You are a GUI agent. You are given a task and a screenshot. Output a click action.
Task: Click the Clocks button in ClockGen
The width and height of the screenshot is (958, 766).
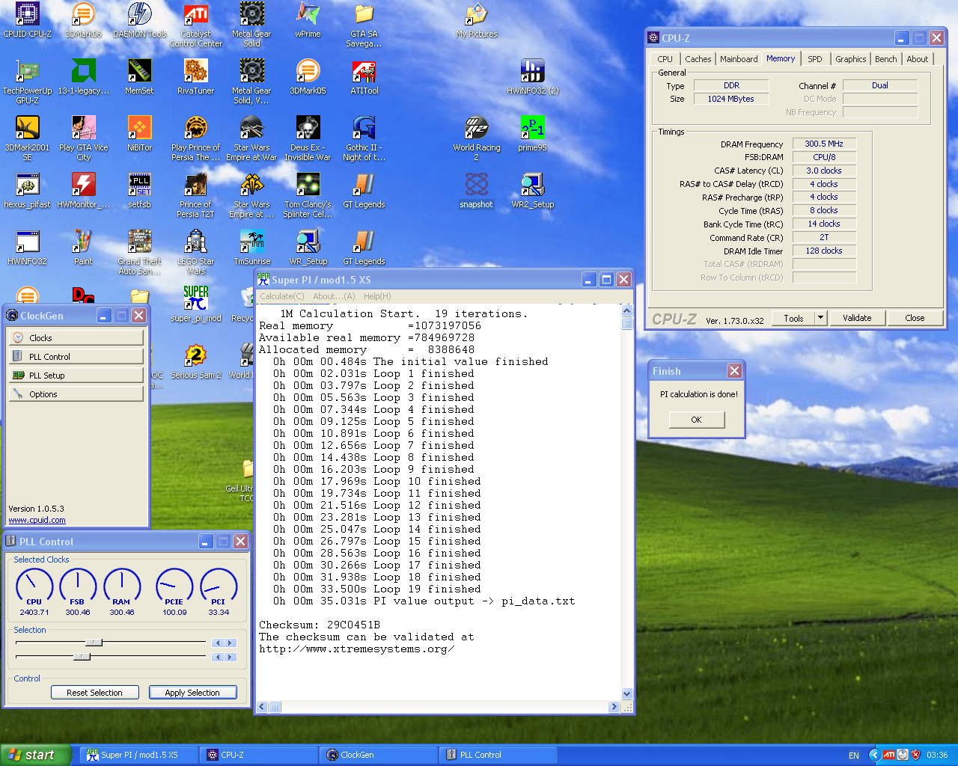tap(76, 338)
